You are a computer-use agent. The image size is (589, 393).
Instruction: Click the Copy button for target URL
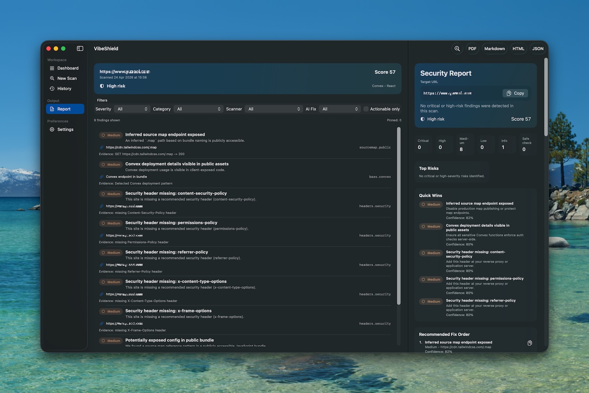point(515,93)
